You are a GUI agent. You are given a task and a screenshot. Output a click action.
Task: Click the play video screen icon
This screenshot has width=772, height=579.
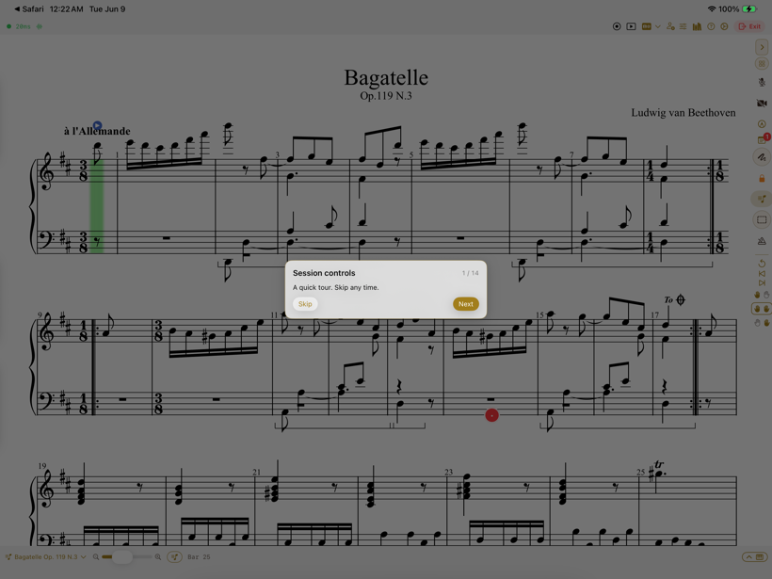tap(631, 26)
